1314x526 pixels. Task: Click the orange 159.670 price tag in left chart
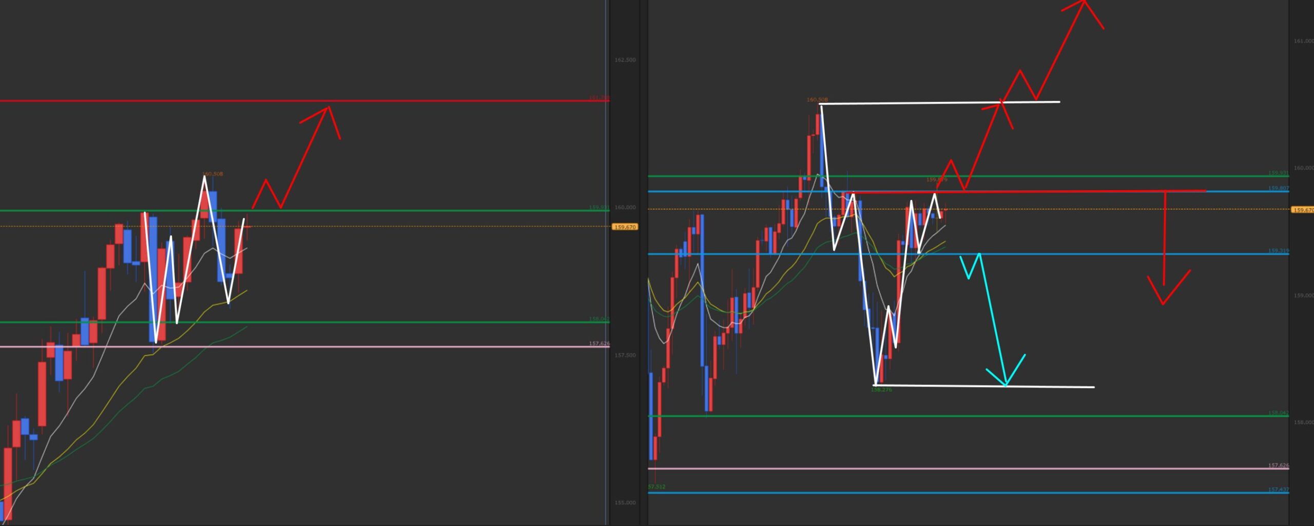[x=625, y=227]
